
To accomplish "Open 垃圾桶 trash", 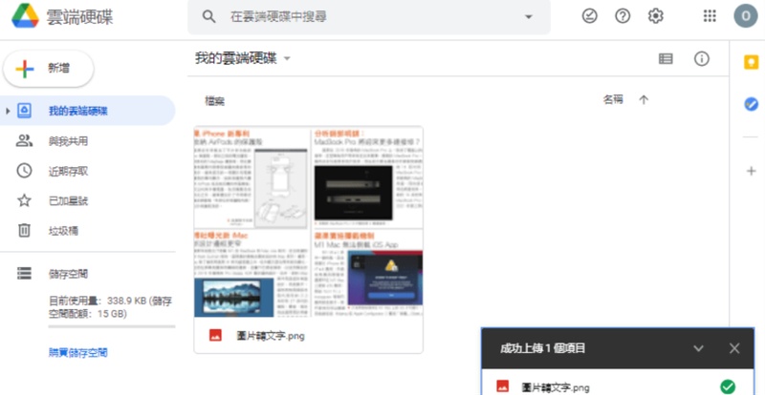I will pyautogui.click(x=63, y=230).
